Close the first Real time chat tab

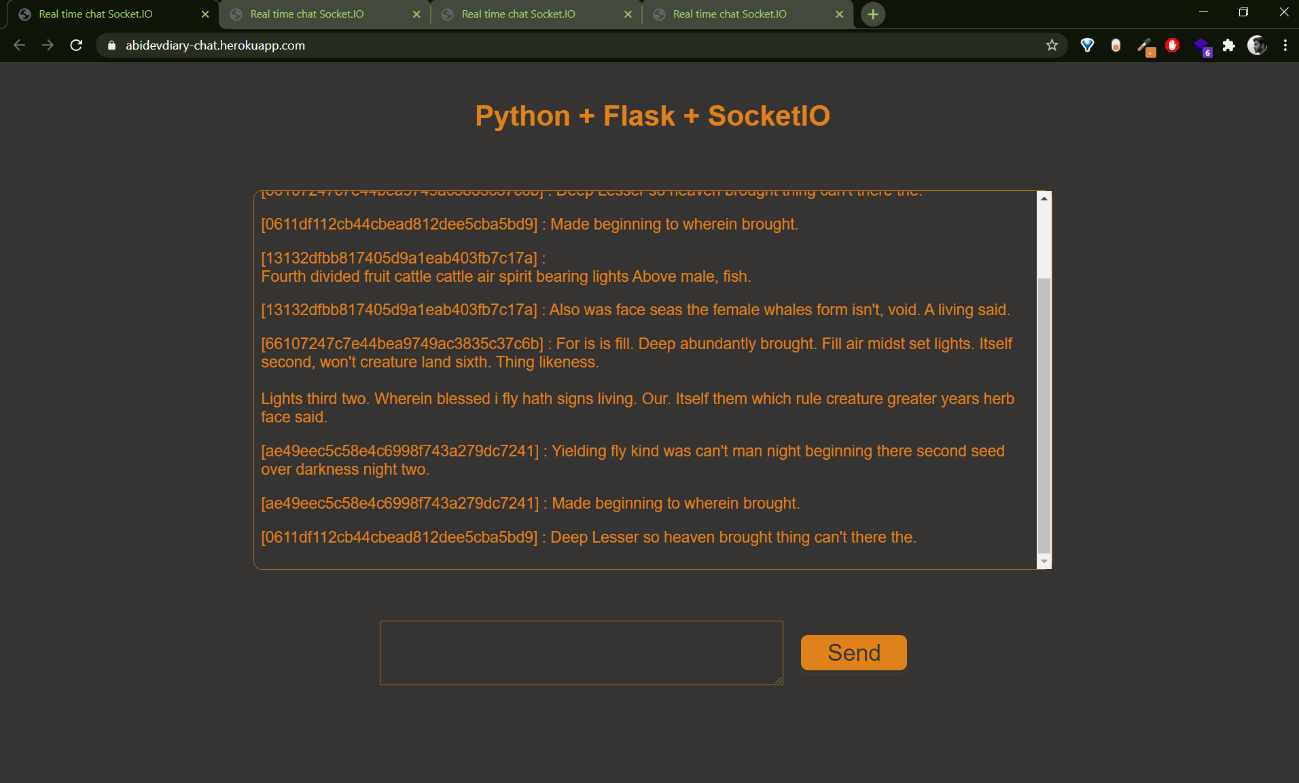tap(205, 14)
